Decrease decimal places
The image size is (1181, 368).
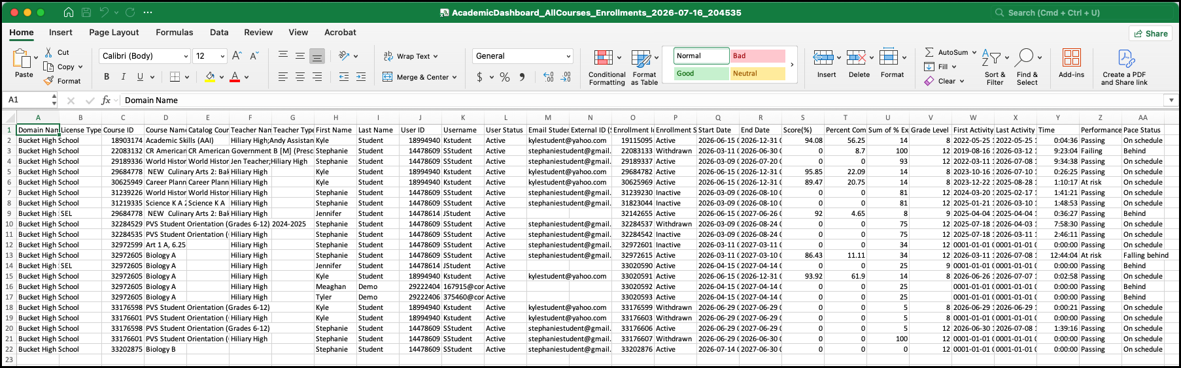pos(566,77)
